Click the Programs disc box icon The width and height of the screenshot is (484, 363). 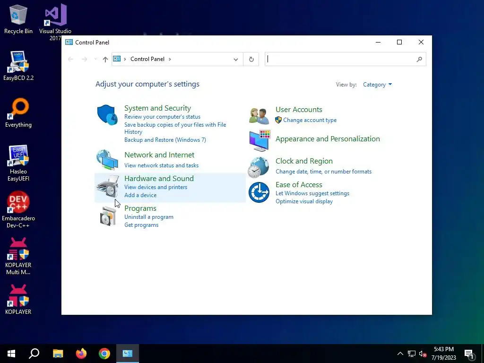tap(108, 216)
